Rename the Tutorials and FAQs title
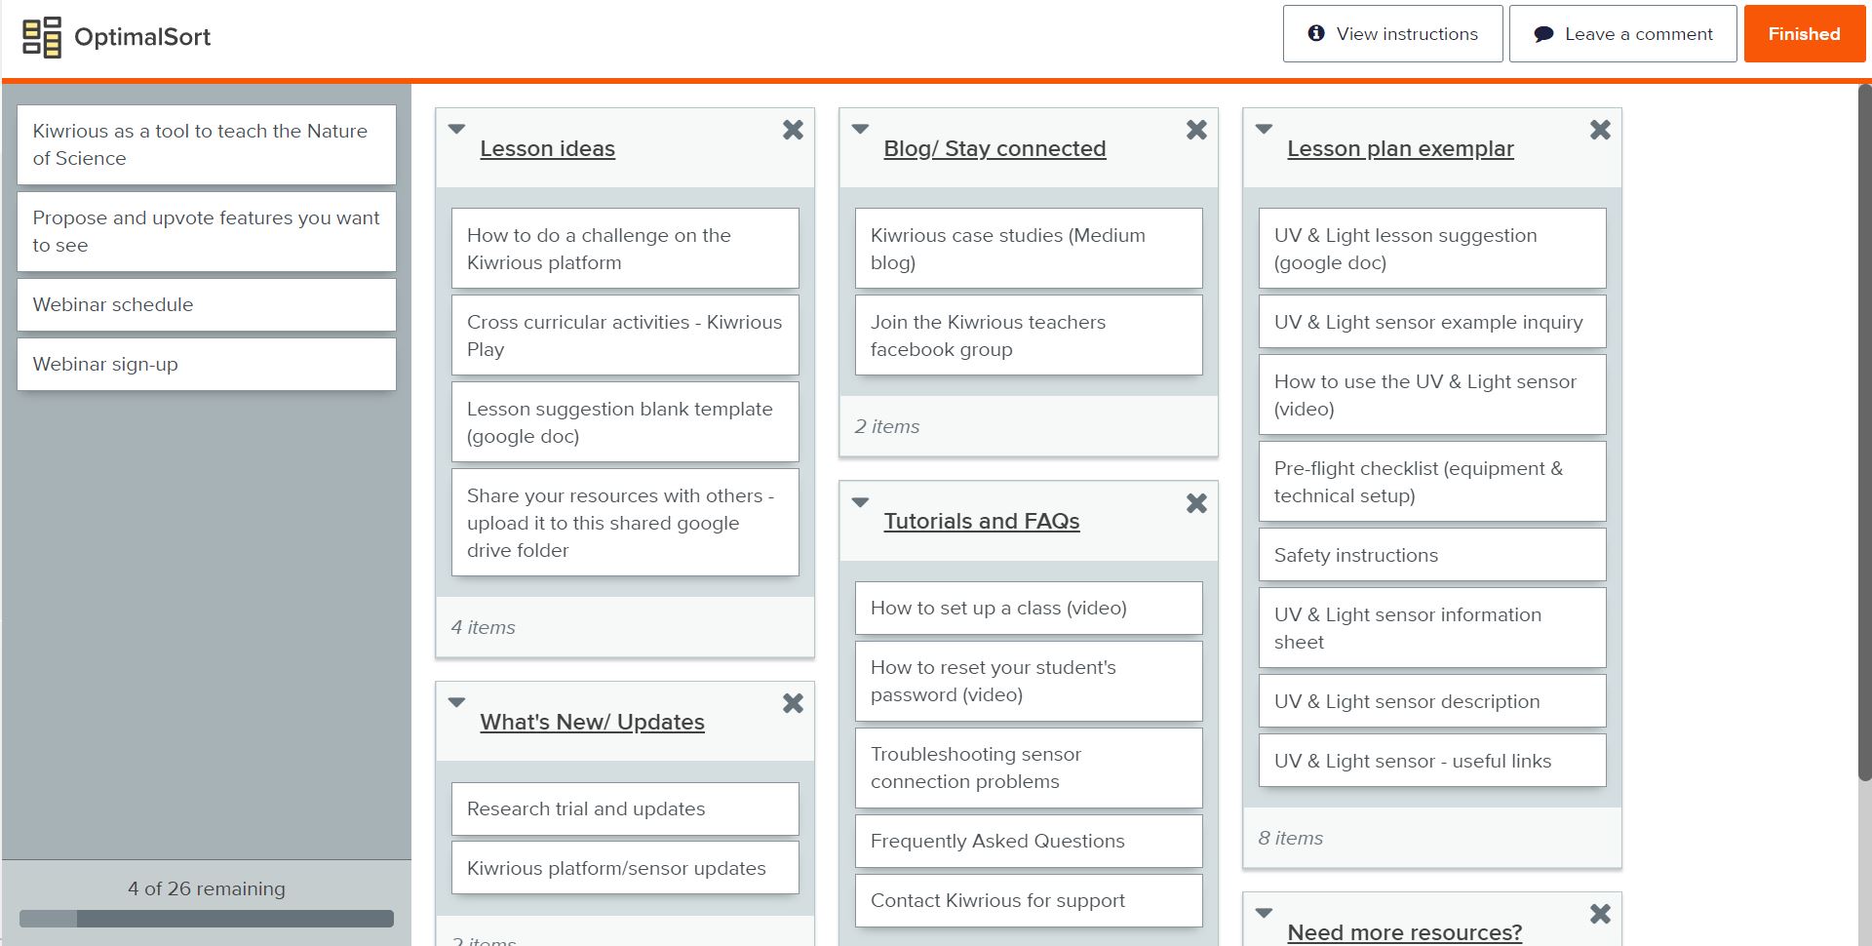The width and height of the screenshot is (1872, 946). point(981,521)
